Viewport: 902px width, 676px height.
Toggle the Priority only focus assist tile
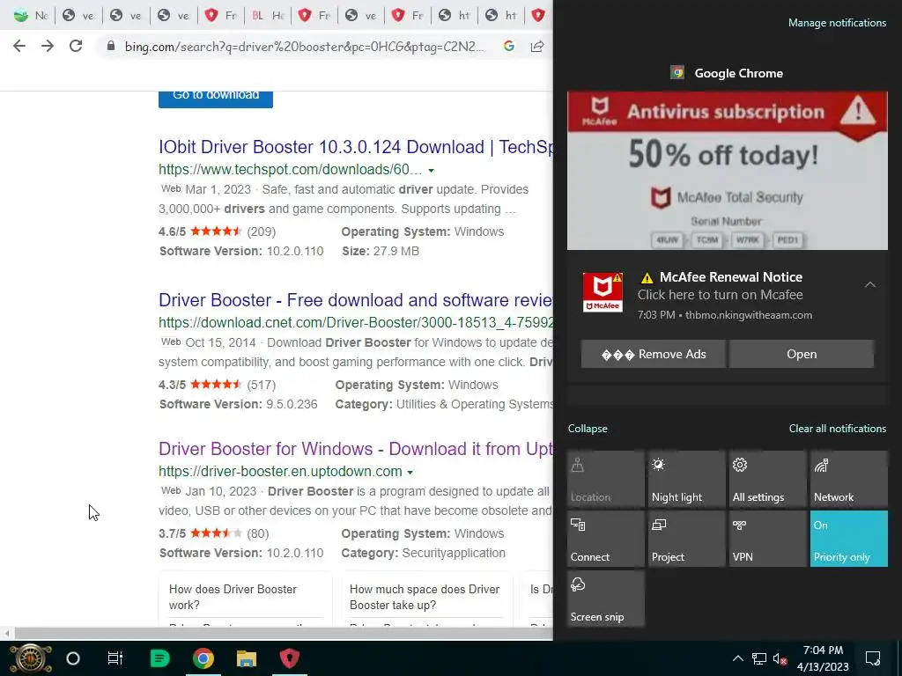pyautogui.click(x=849, y=539)
